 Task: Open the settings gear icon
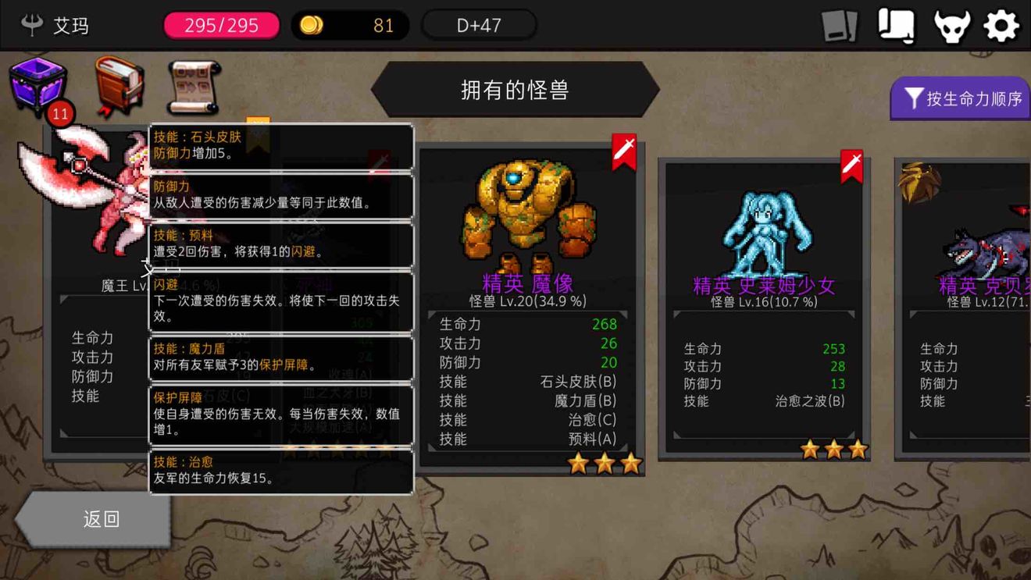pos(1001,26)
